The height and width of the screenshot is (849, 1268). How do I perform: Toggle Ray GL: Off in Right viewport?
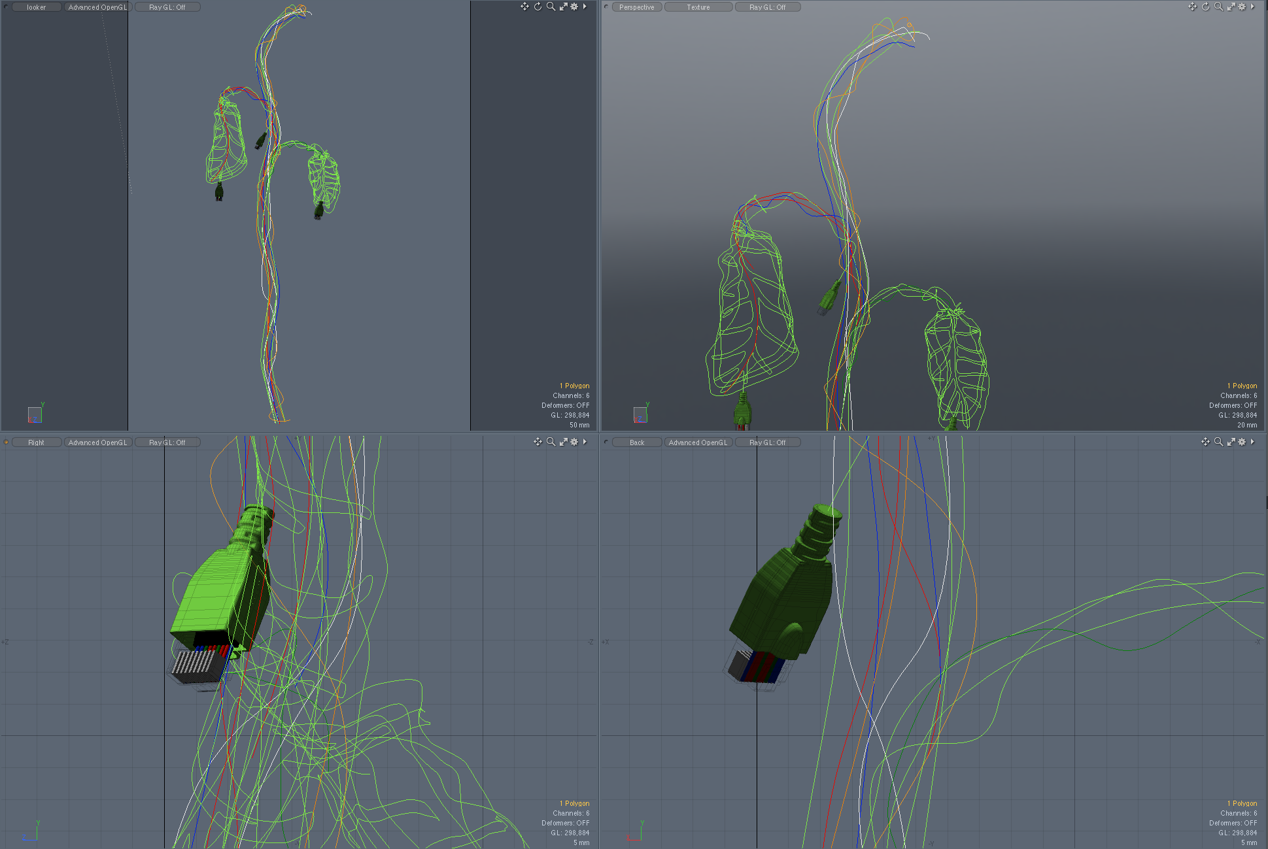tap(167, 442)
